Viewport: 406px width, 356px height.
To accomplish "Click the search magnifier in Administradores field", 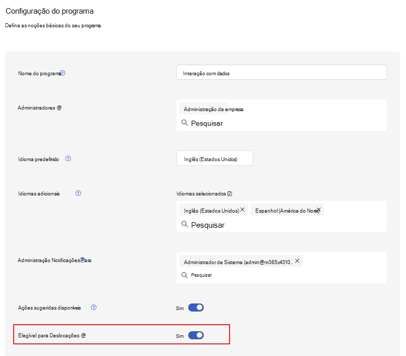I will click(185, 123).
